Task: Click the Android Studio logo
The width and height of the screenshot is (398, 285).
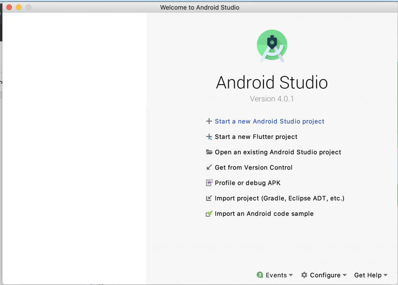Action: (x=272, y=46)
